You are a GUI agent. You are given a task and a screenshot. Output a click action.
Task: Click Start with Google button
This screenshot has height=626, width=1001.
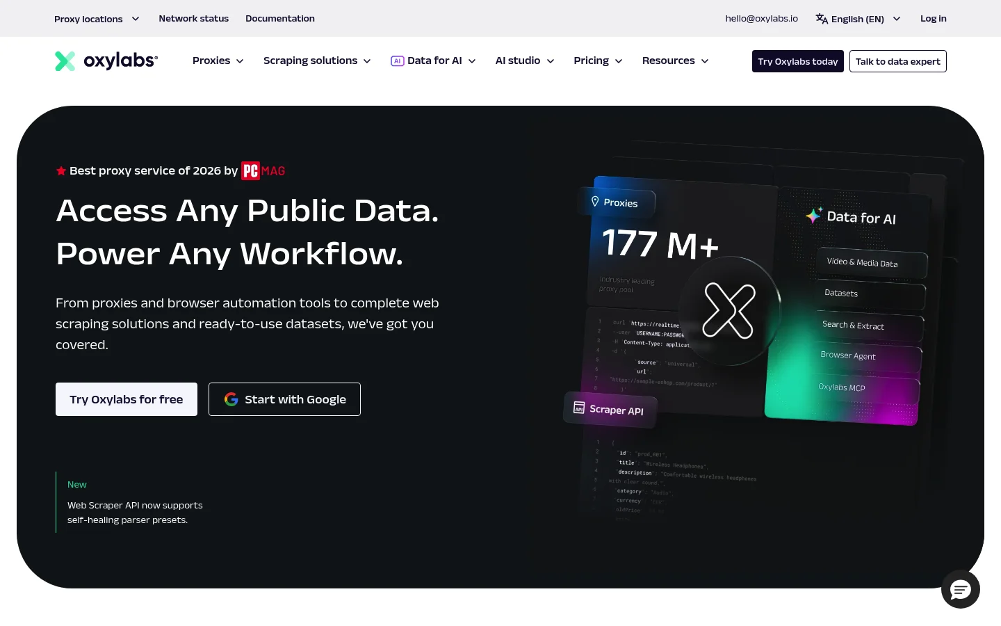point(284,399)
